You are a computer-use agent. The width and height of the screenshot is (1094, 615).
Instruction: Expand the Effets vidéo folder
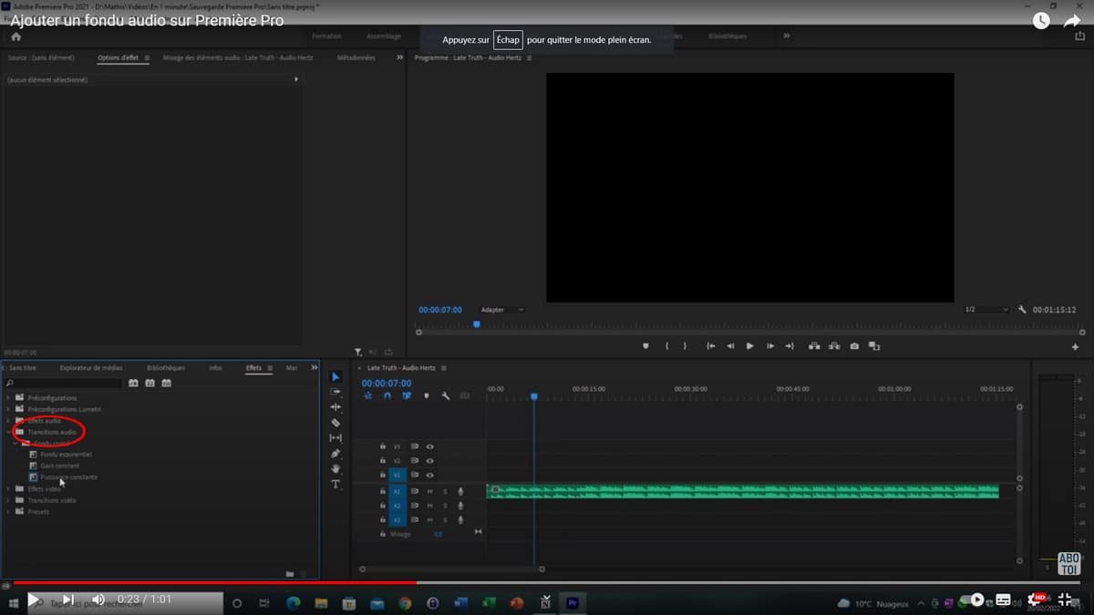(x=8, y=489)
